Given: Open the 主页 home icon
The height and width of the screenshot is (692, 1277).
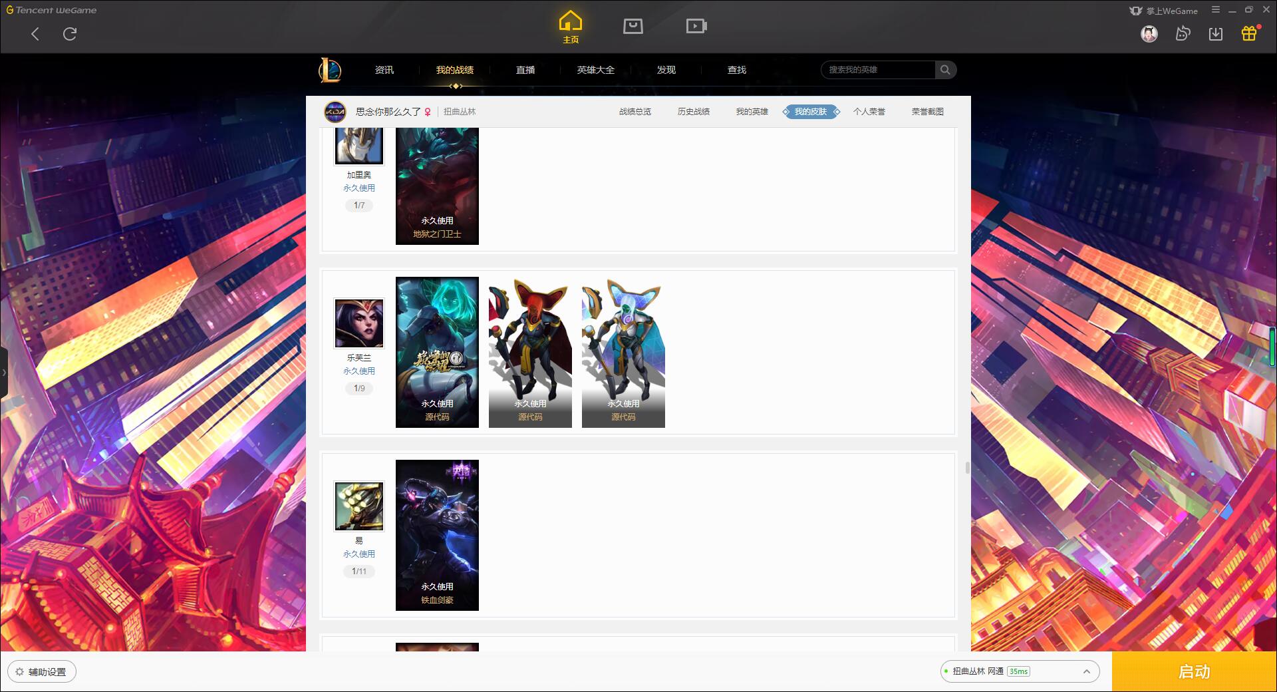Looking at the screenshot, I should point(570,27).
